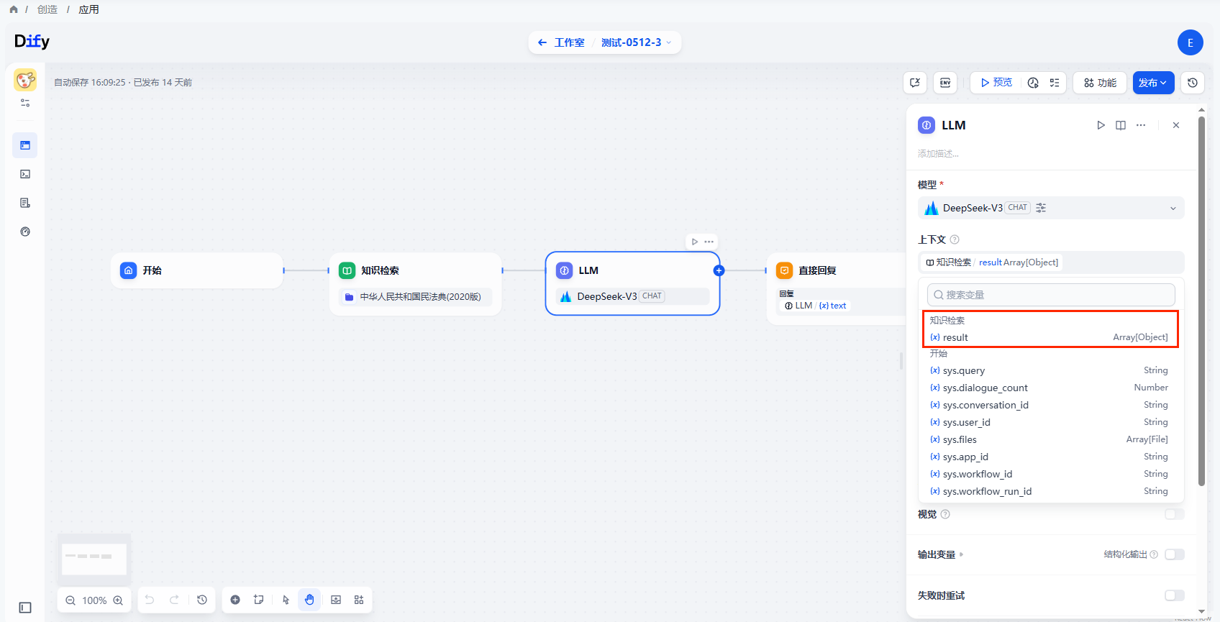The height and width of the screenshot is (622, 1220).
Task: Open the API access terminal icon
Action: coord(25,174)
